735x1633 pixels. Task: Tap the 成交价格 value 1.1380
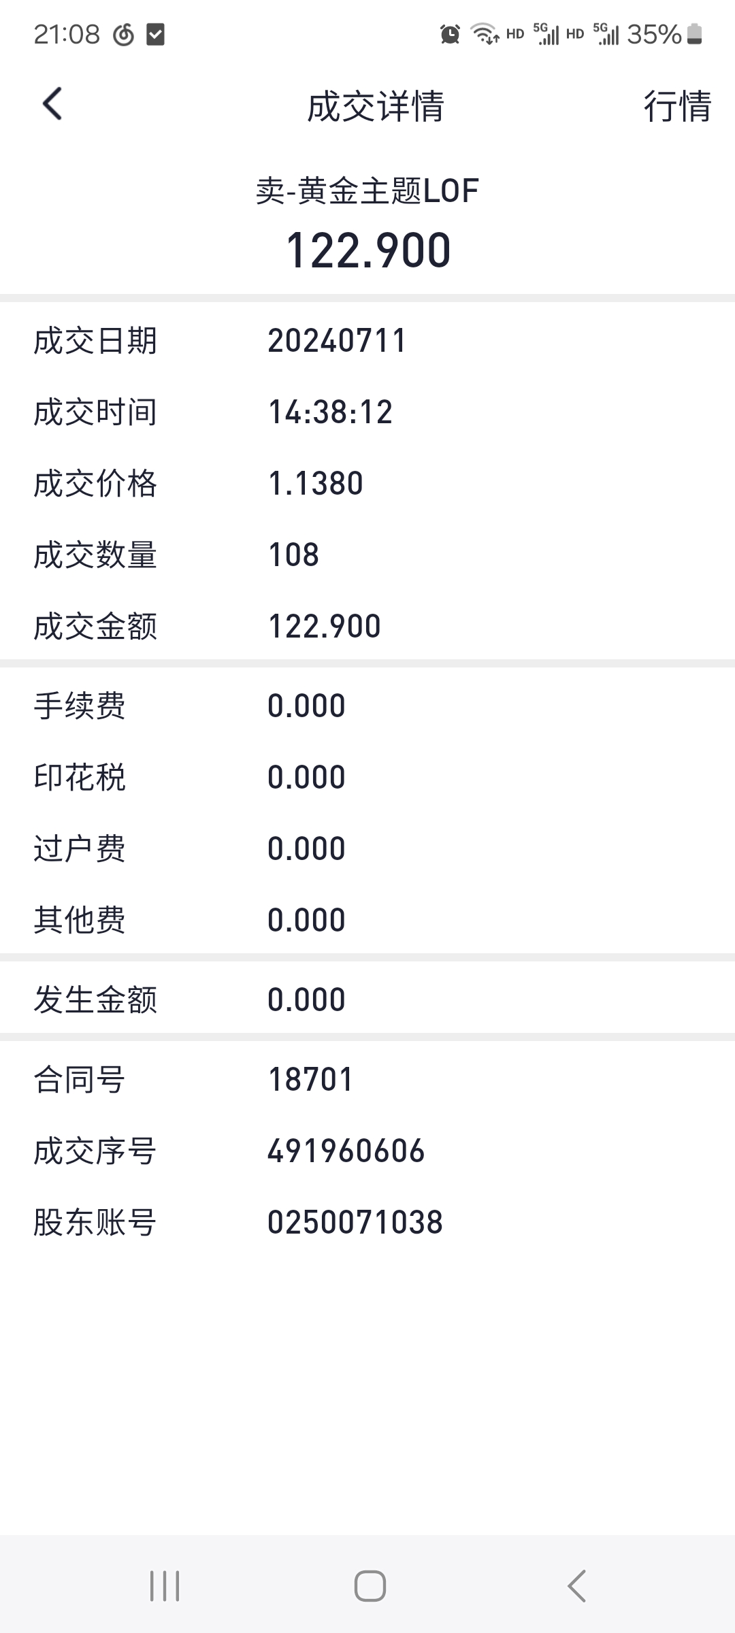[x=316, y=484]
